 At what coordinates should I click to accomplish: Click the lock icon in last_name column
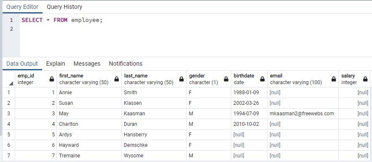click(x=182, y=79)
